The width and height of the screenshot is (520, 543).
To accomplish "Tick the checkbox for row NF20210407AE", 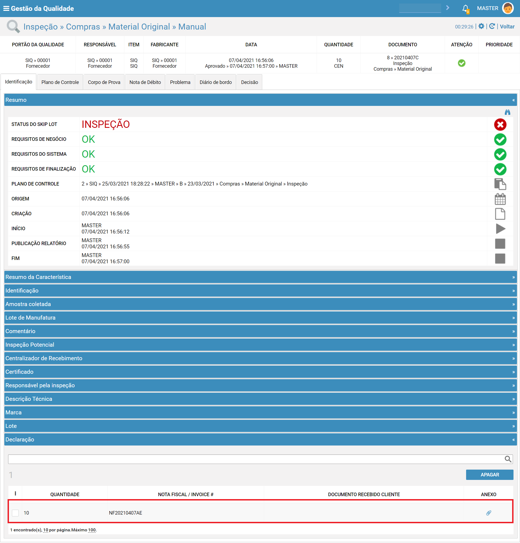I will [15, 513].
